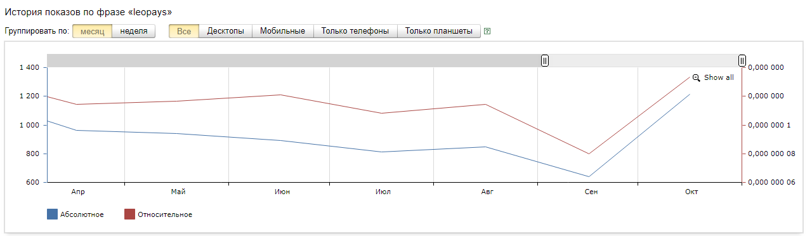Switch to the Мобильные filter
812x236 pixels.
click(283, 31)
